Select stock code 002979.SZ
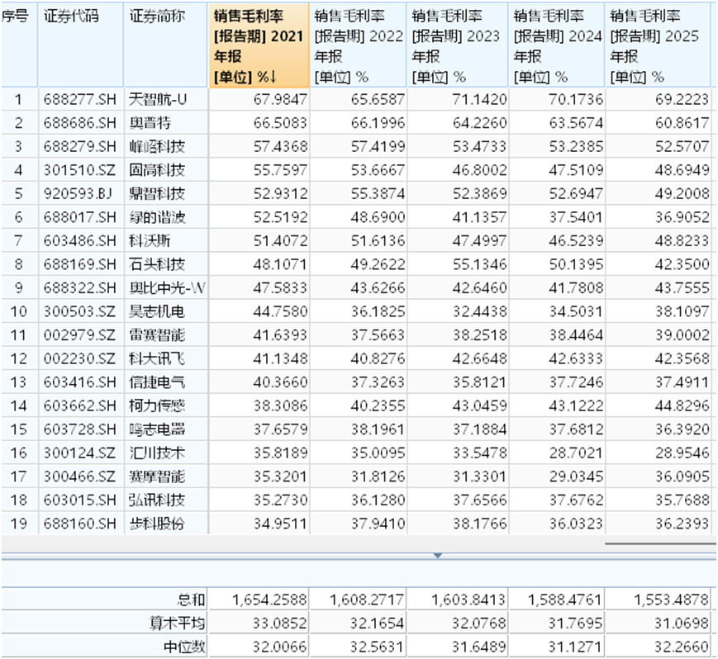Screen dimensions: 718x659 pos(79,335)
